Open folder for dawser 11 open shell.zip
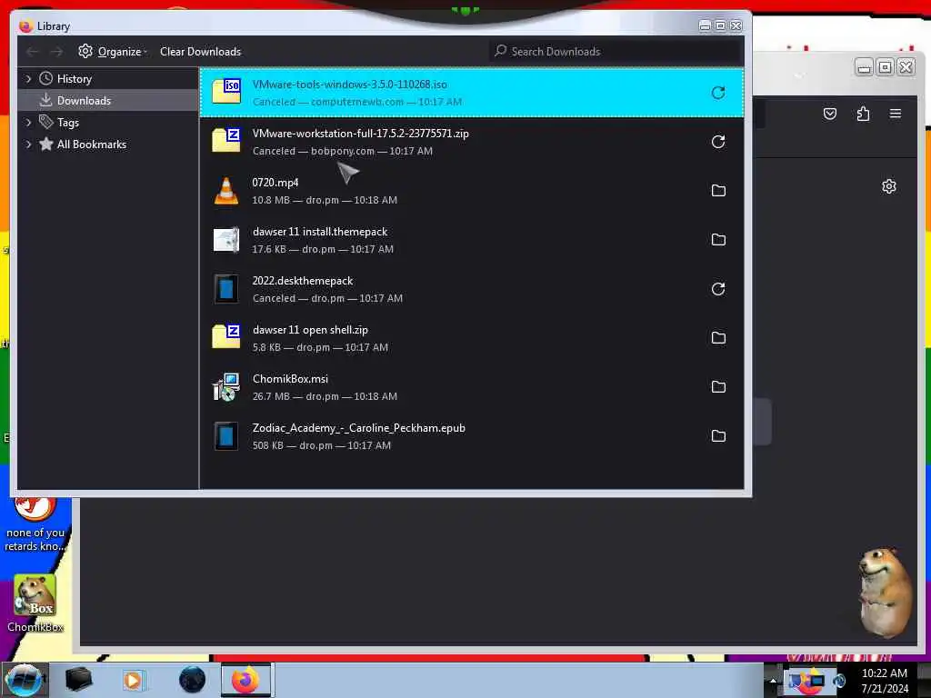Image resolution: width=931 pixels, height=698 pixels. [718, 338]
